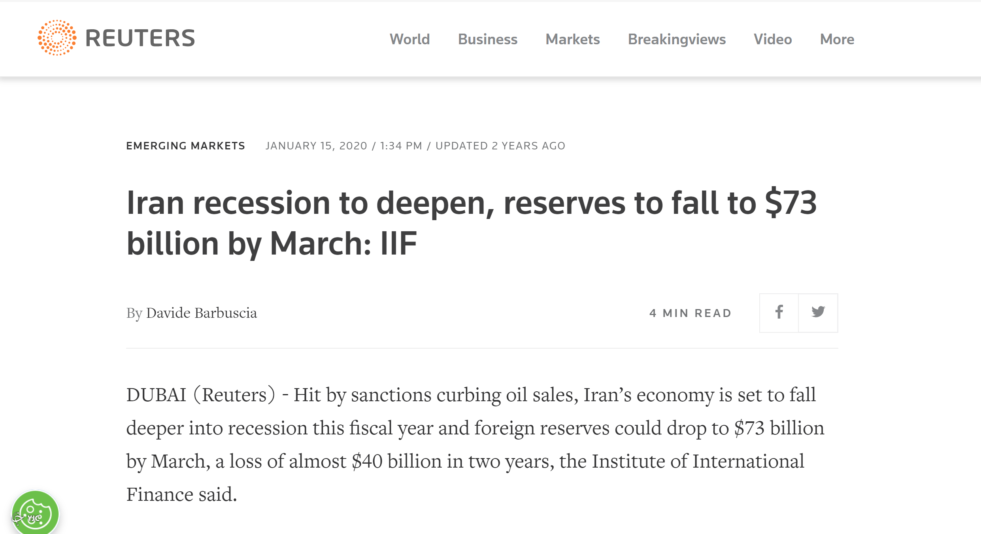Click the DUBAI (Reuters) dateline text
The height and width of the screenshot is (534, 981).
[x=200, y=395]
